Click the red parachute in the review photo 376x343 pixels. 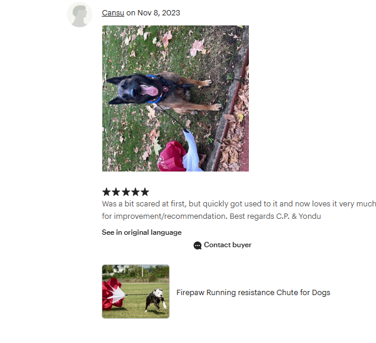[x=172, y=156]
